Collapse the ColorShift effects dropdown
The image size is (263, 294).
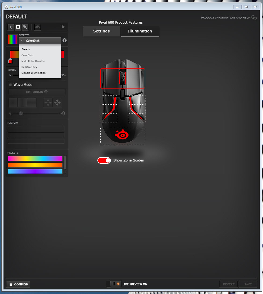tap(40, 41)
